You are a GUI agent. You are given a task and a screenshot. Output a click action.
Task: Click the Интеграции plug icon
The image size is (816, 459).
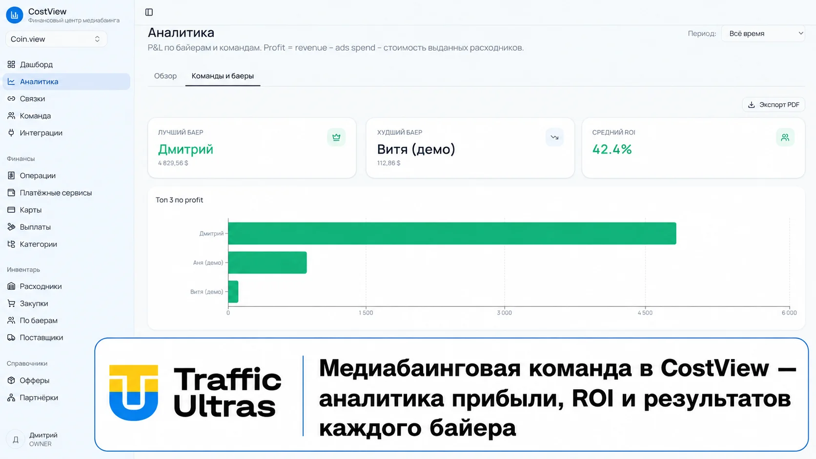pos(11,133)
